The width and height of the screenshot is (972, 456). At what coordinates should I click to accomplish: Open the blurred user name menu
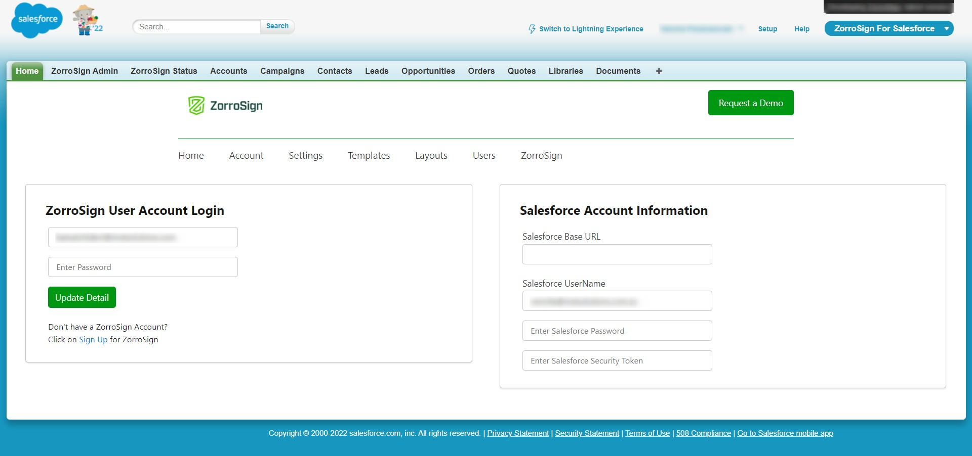click(x=702, y=29)
